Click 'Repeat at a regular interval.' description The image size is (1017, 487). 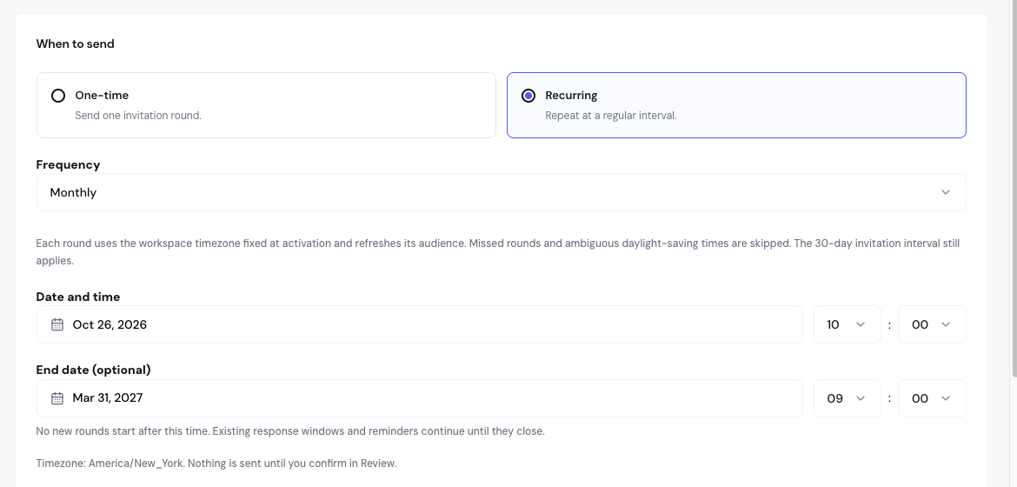coord(611,117)
